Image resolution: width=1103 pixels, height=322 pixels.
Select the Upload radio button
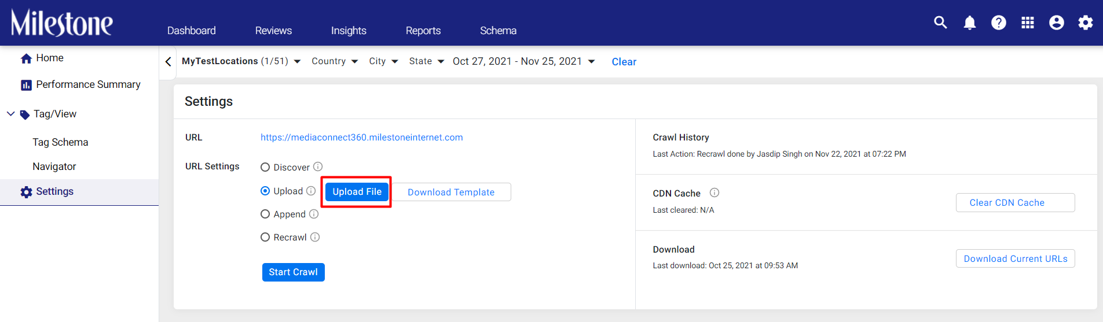click(265, 191)
